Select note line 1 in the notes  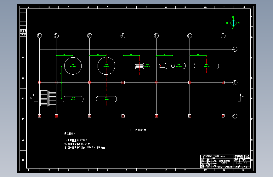[x=76, y=140]
